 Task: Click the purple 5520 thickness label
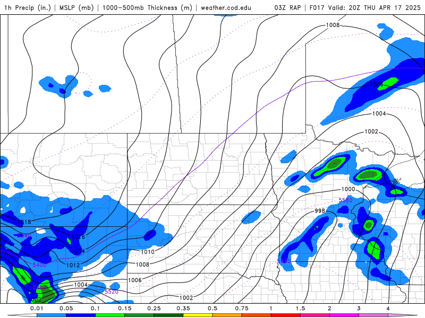[x=112, y=291]
